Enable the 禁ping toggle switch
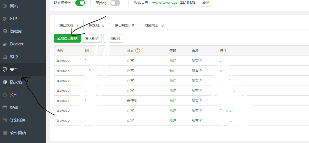The width and height of the screenshot is (309, 143). [115, 3]
